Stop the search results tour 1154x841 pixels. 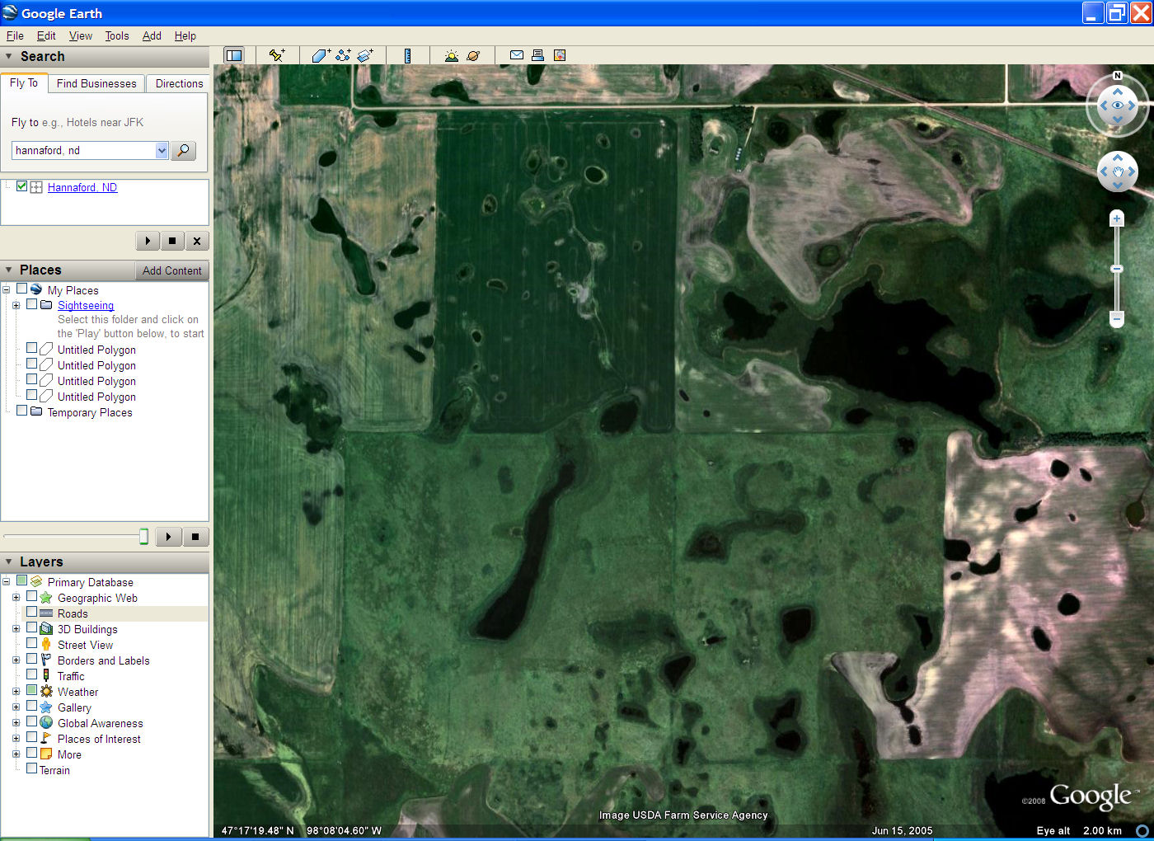[172, 241]
